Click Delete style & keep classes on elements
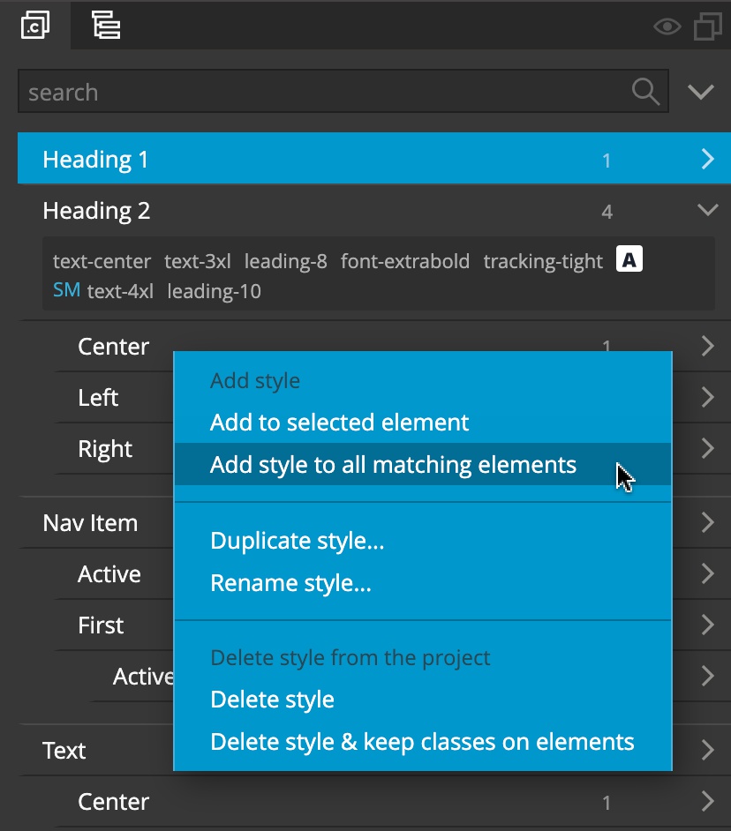The width and height of the screenshot is (731, 831). [x=422, y=742]
